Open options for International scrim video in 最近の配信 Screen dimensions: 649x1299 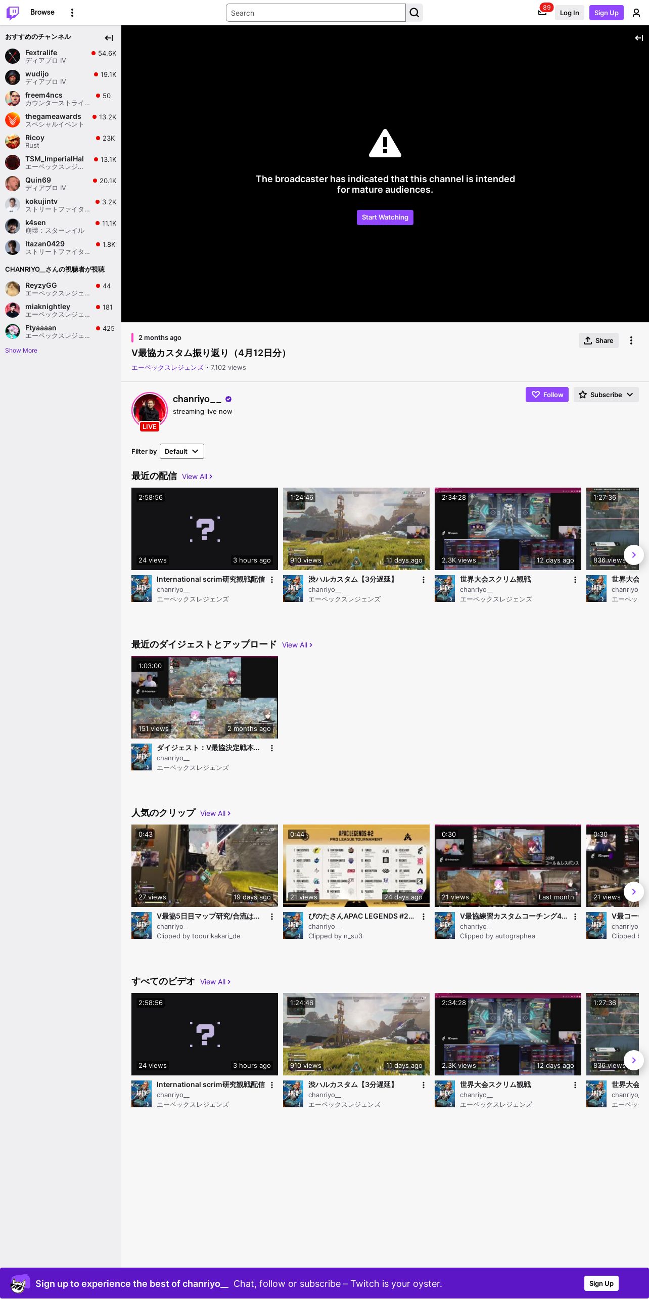click(x=272, y=580)
